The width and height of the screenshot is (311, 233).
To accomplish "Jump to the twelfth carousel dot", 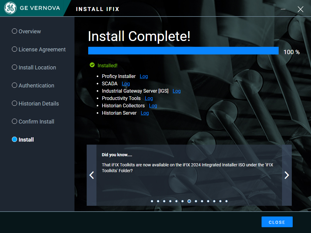I will [220, 201].
